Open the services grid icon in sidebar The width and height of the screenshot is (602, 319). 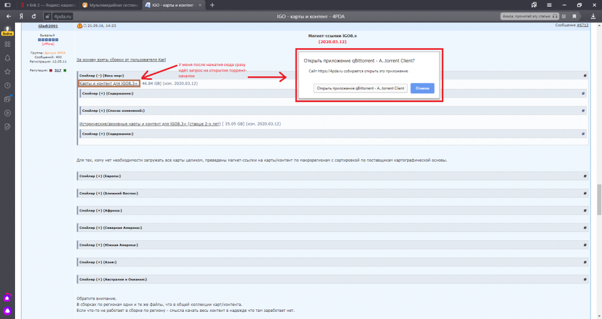click(7, 44)
